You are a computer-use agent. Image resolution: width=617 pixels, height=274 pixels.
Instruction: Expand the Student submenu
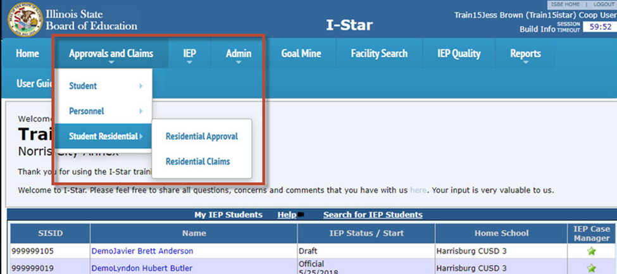pos(103,86)
